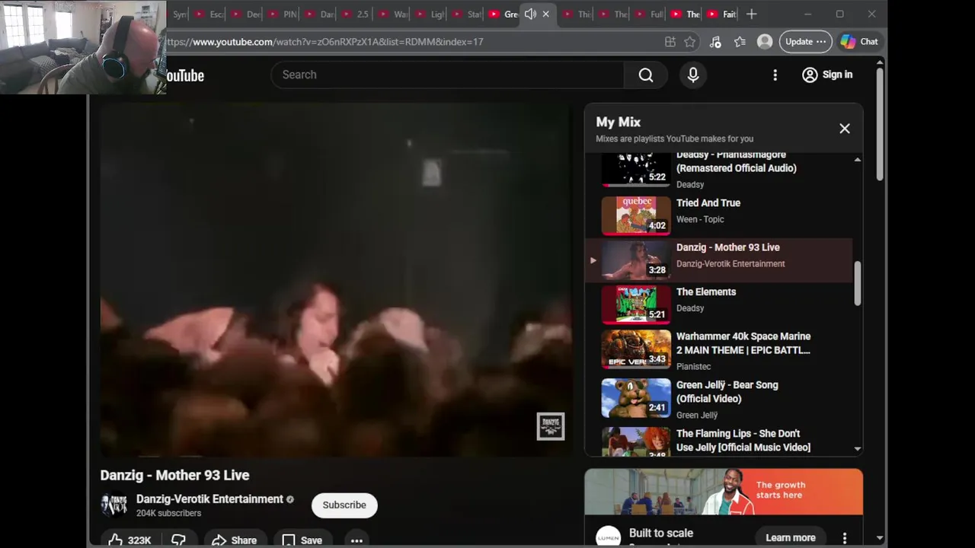Open YouTube settings three-dot menu
This screenshot has width=975, height=548.
775,75
